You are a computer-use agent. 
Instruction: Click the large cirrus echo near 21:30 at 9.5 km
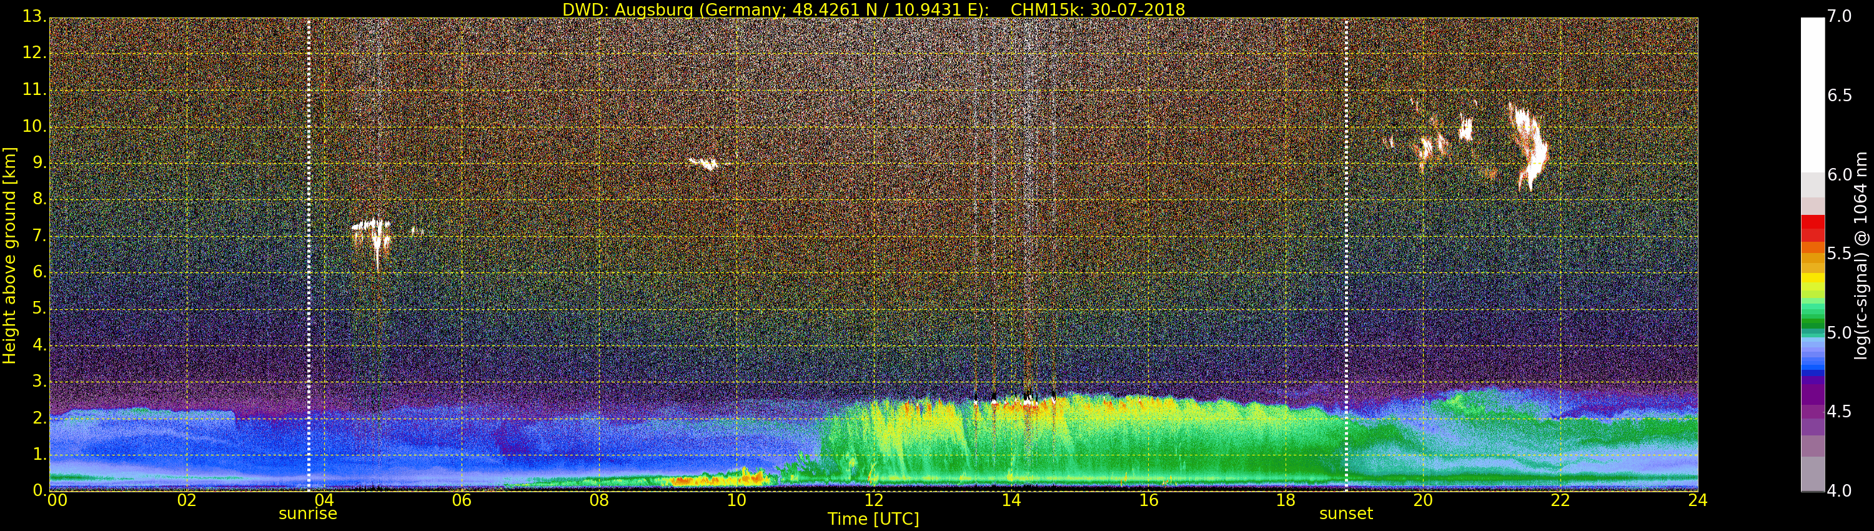coord(1529,146)
